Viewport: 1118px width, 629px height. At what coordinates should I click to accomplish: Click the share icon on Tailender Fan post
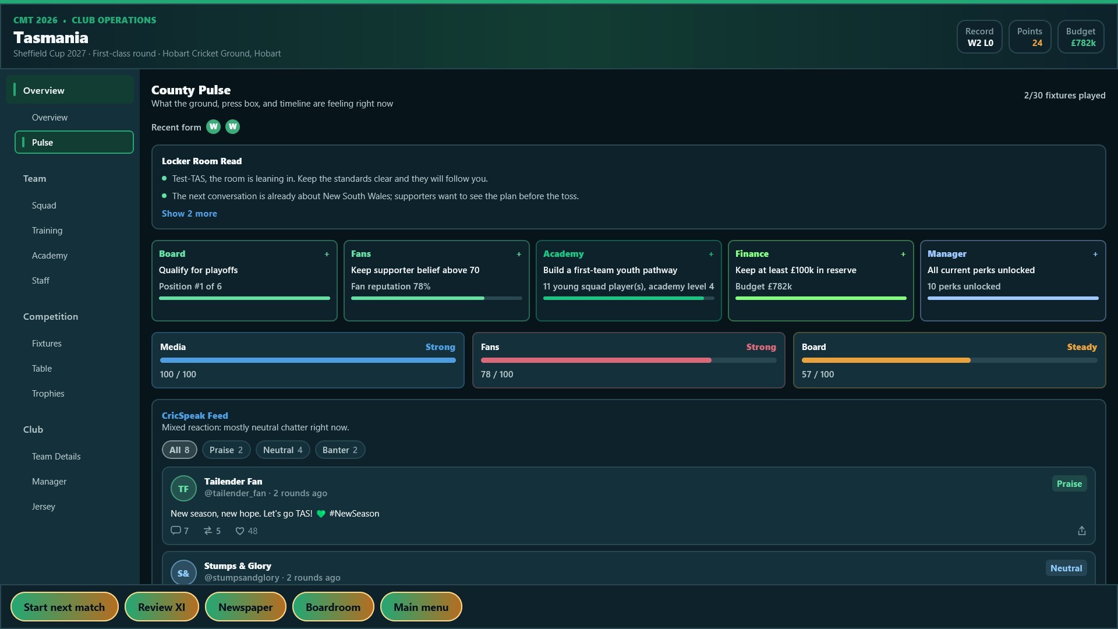(1081, 531)
